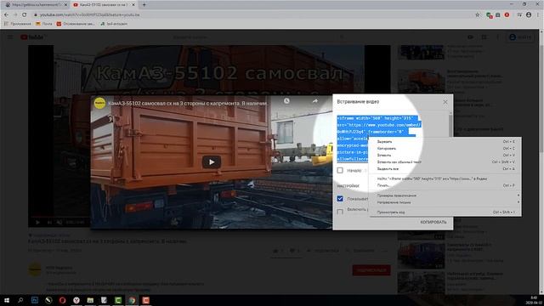The width and height of the screenshot is (544, 306).
Task: Go forward with the browser forward arrow
Action: point(15,15)
